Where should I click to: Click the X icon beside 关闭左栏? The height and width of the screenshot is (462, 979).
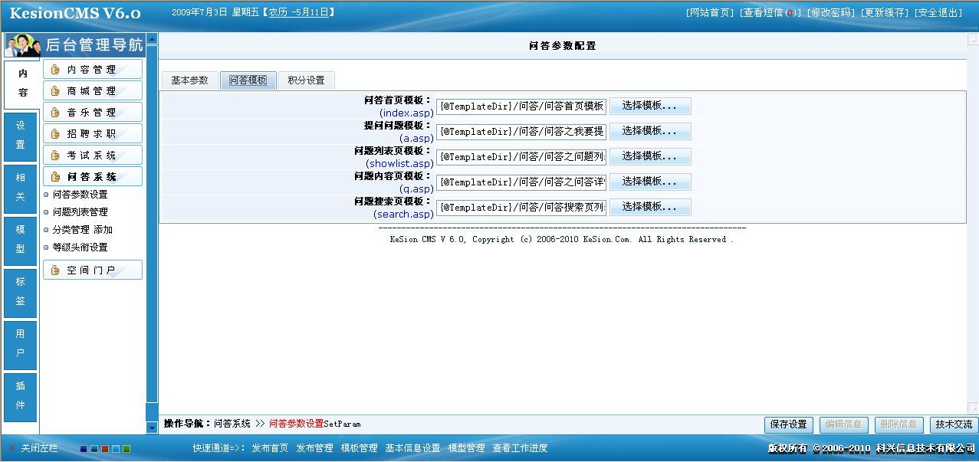12,447
